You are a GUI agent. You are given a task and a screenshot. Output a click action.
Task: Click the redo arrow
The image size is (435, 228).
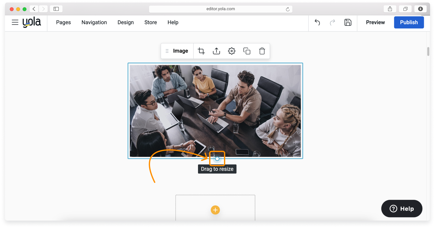pyautogui.click(x=333, y=22)
